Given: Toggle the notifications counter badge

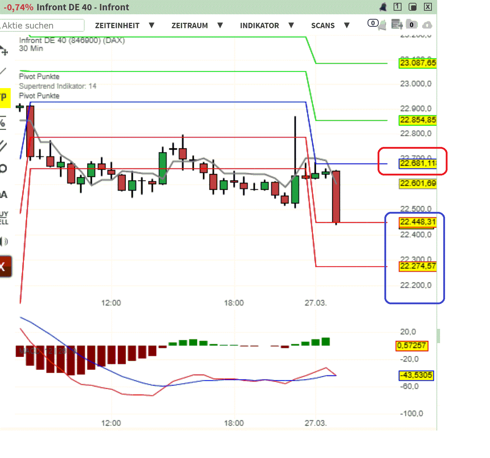Looking at the screenshot, I should point(373,23).
